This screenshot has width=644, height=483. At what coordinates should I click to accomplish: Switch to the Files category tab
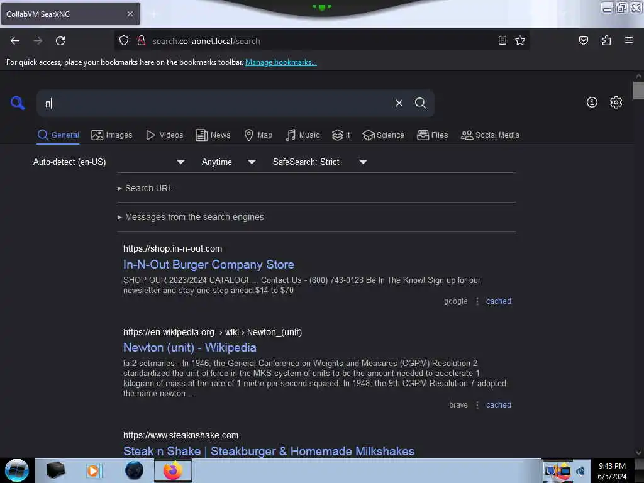432,135
